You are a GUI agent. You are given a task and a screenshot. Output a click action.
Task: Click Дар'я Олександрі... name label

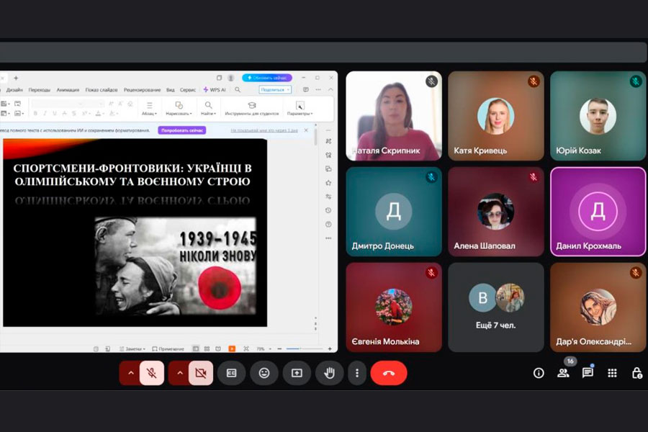coord(593,341)
